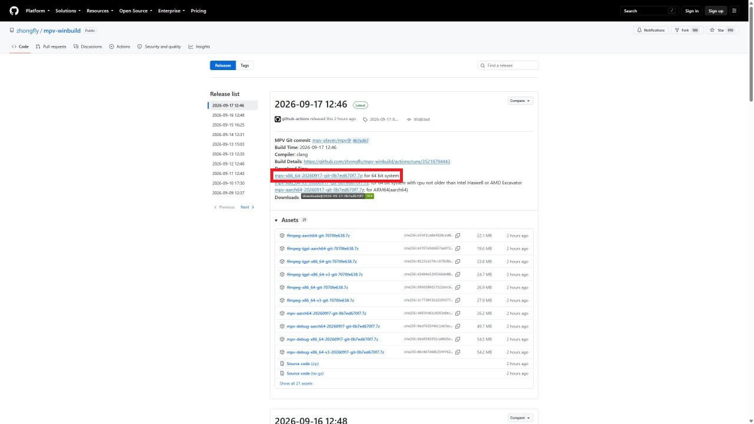Click the Downloads count badge

click(338, 196)
